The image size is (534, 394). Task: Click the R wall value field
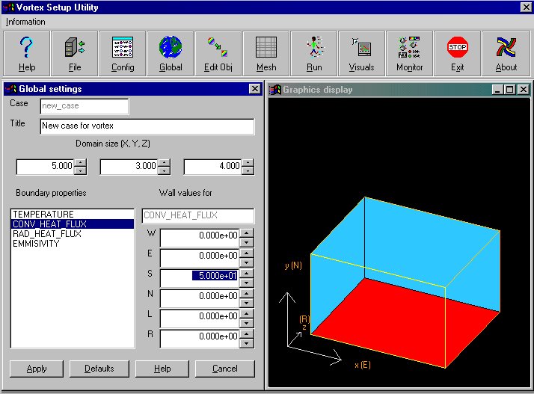[200, 339]
